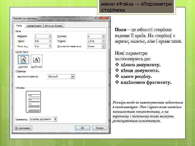Click the bullet 'виділеного фрагменту.'

[x=146, y=82]
